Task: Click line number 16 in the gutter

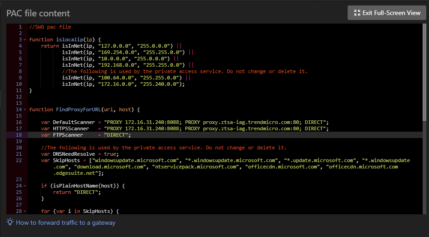Action: (19, 123)
